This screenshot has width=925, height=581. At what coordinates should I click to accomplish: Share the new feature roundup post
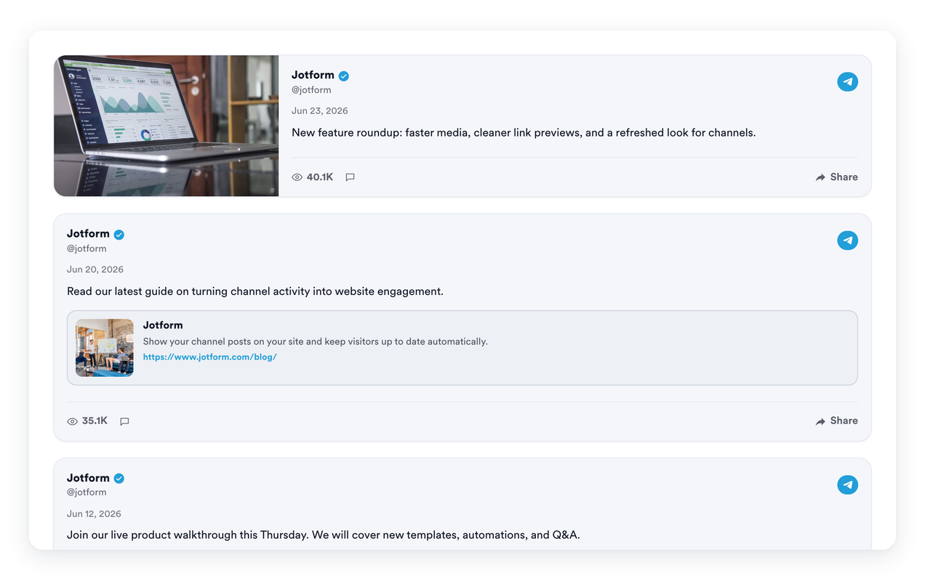(837, 177)
